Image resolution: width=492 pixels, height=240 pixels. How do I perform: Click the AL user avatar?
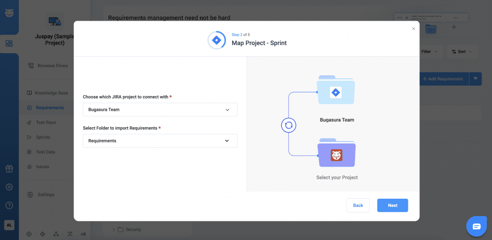(9, 225)
